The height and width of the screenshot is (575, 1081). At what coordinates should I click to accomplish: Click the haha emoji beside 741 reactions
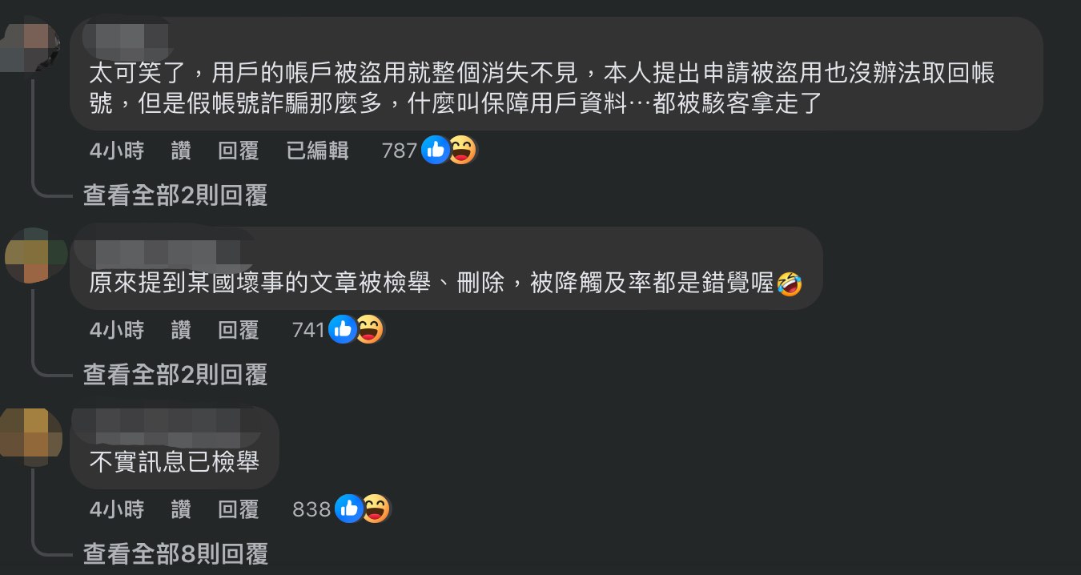(368, 329)
